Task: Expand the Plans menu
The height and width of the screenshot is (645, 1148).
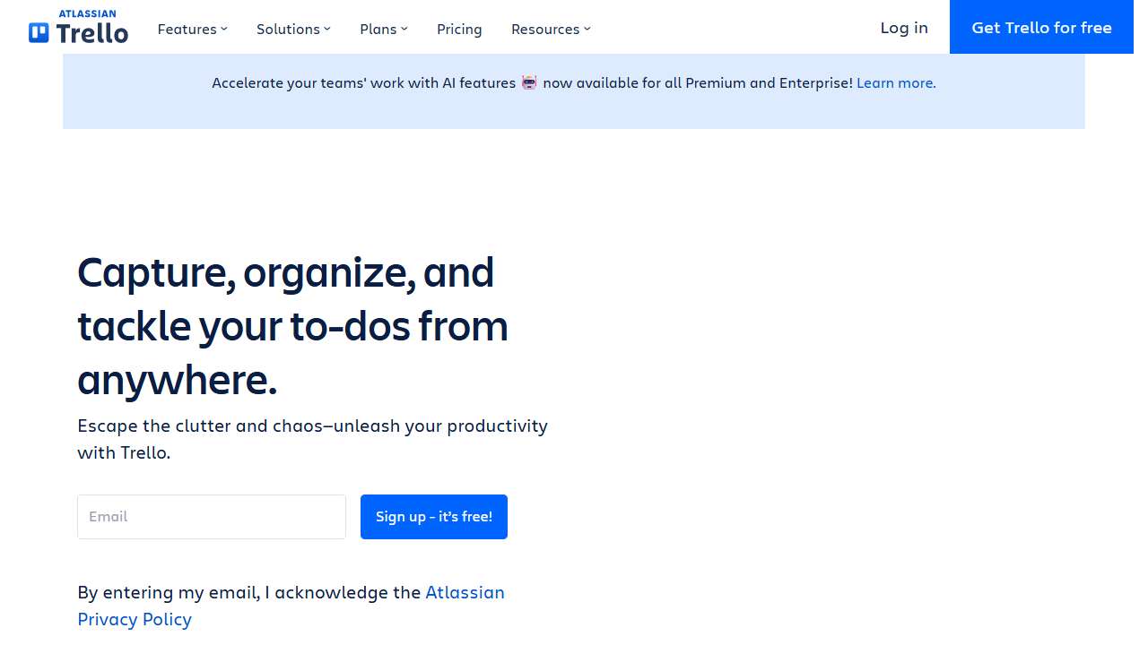Action: (384, 29)
